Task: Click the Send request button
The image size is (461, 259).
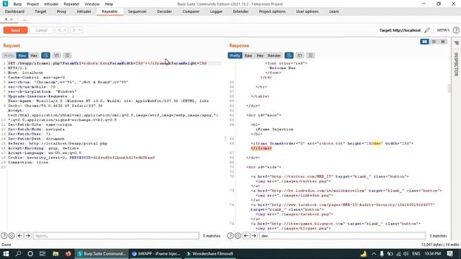Action: click(x=15, y=30)
